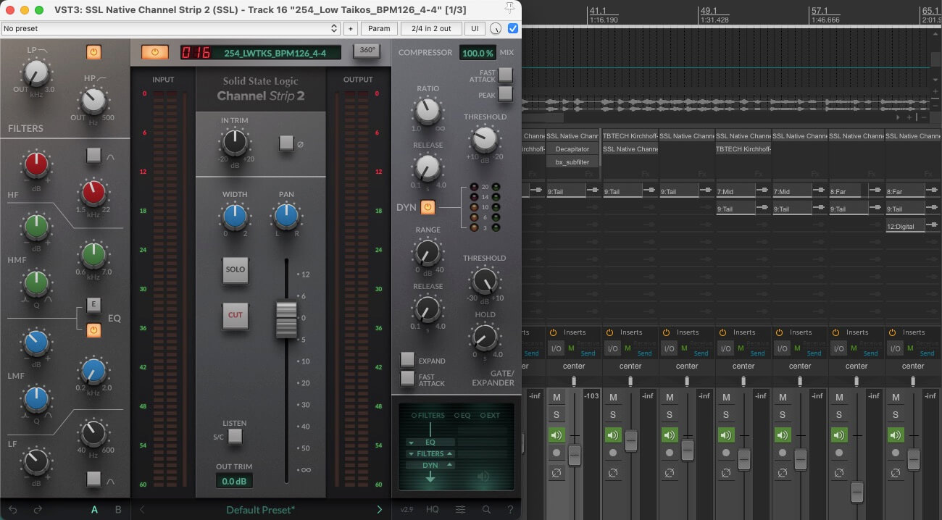Move EQ down in processing order
This screenshot has width=942, height=520.
(x=411, y=442)
